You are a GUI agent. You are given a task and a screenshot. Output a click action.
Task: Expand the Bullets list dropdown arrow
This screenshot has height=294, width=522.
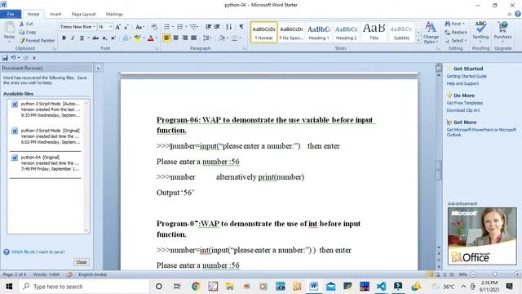click(x=173, y=27)
